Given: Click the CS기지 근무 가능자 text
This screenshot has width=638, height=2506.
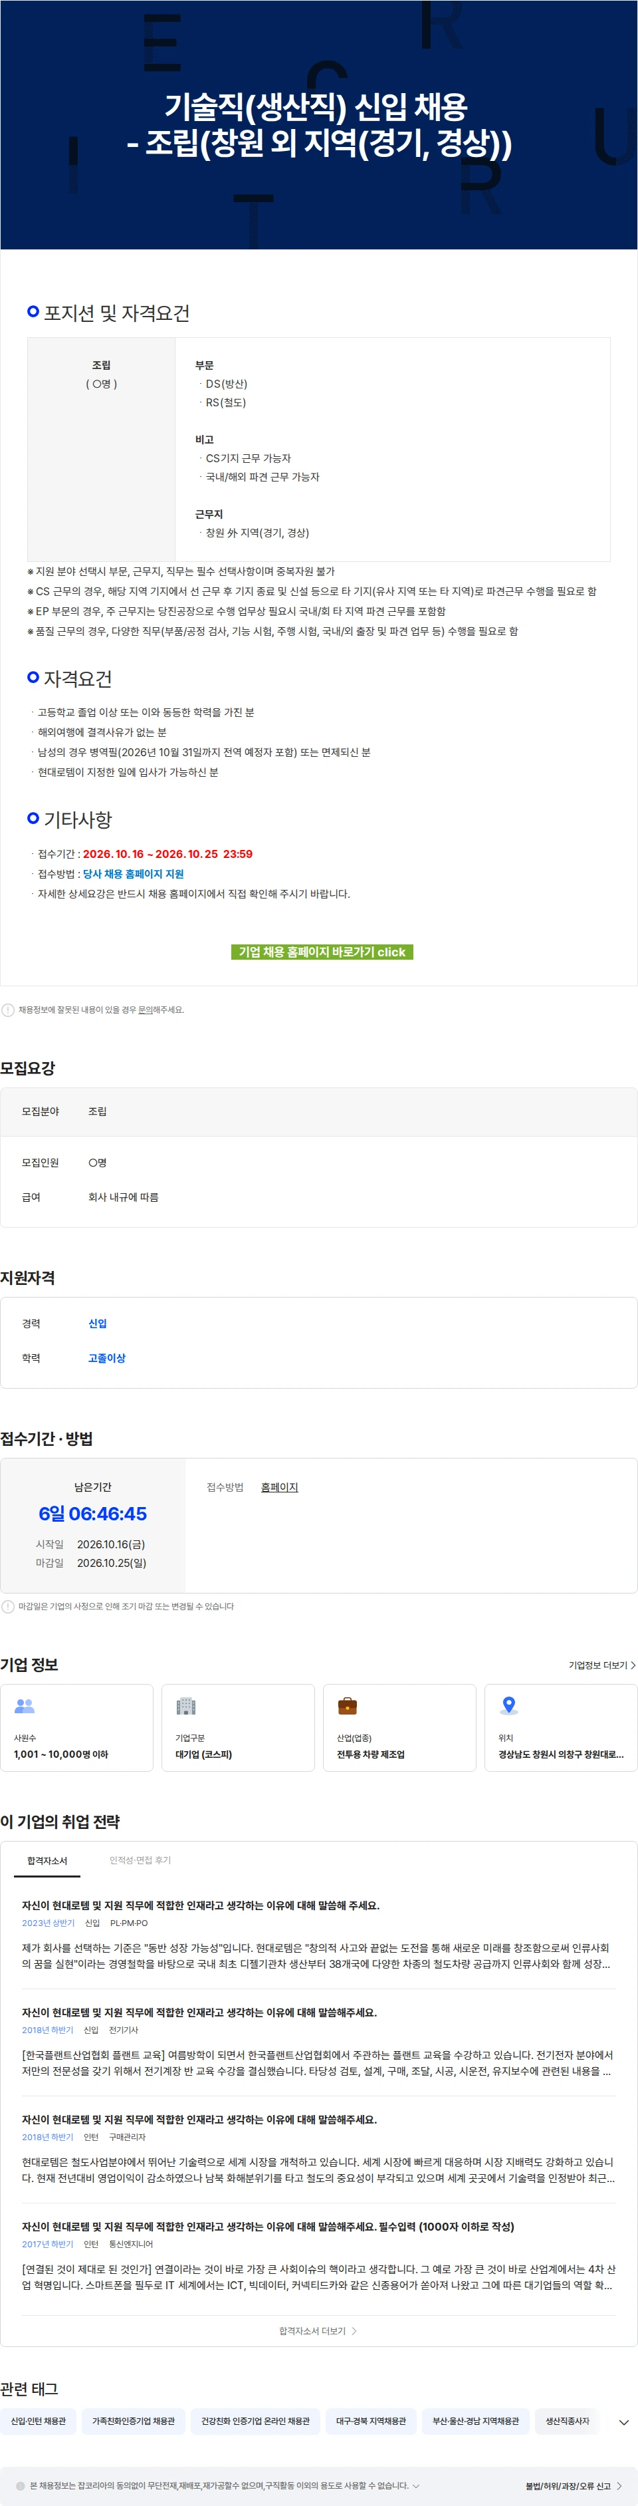Looking at the screenshot, I should coord(248,458).
